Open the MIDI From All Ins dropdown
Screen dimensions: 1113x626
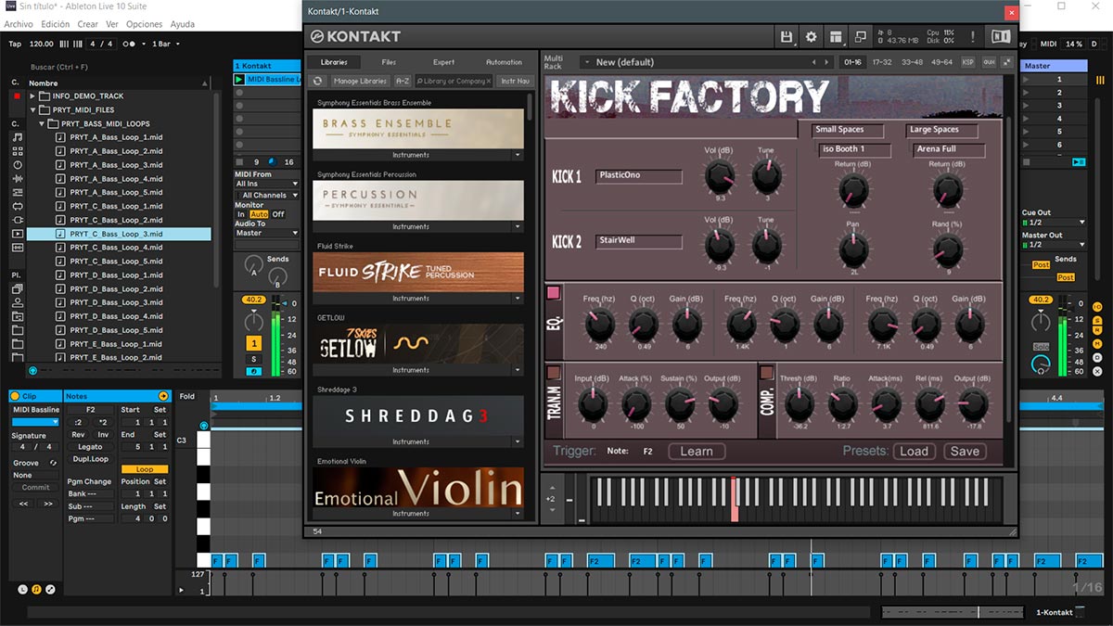click(x=267, y=184)
